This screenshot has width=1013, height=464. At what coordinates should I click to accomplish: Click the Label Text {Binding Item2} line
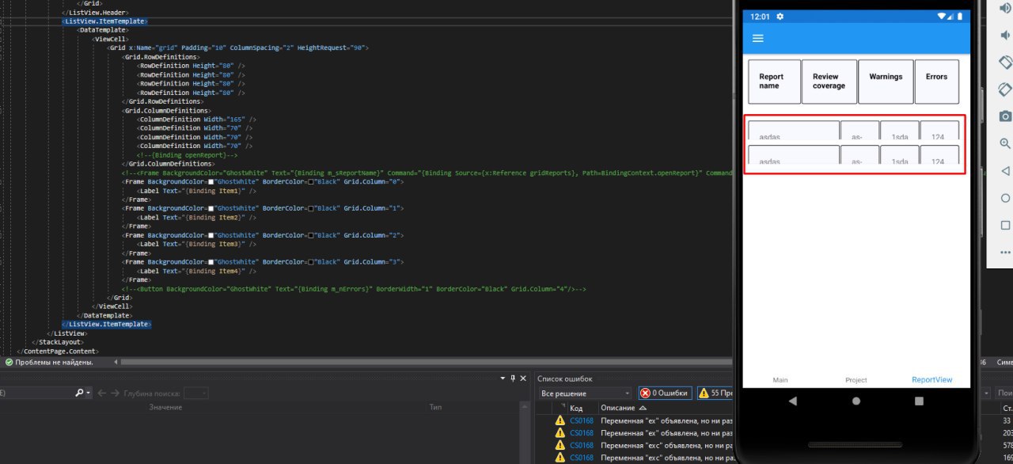(197, 217)
